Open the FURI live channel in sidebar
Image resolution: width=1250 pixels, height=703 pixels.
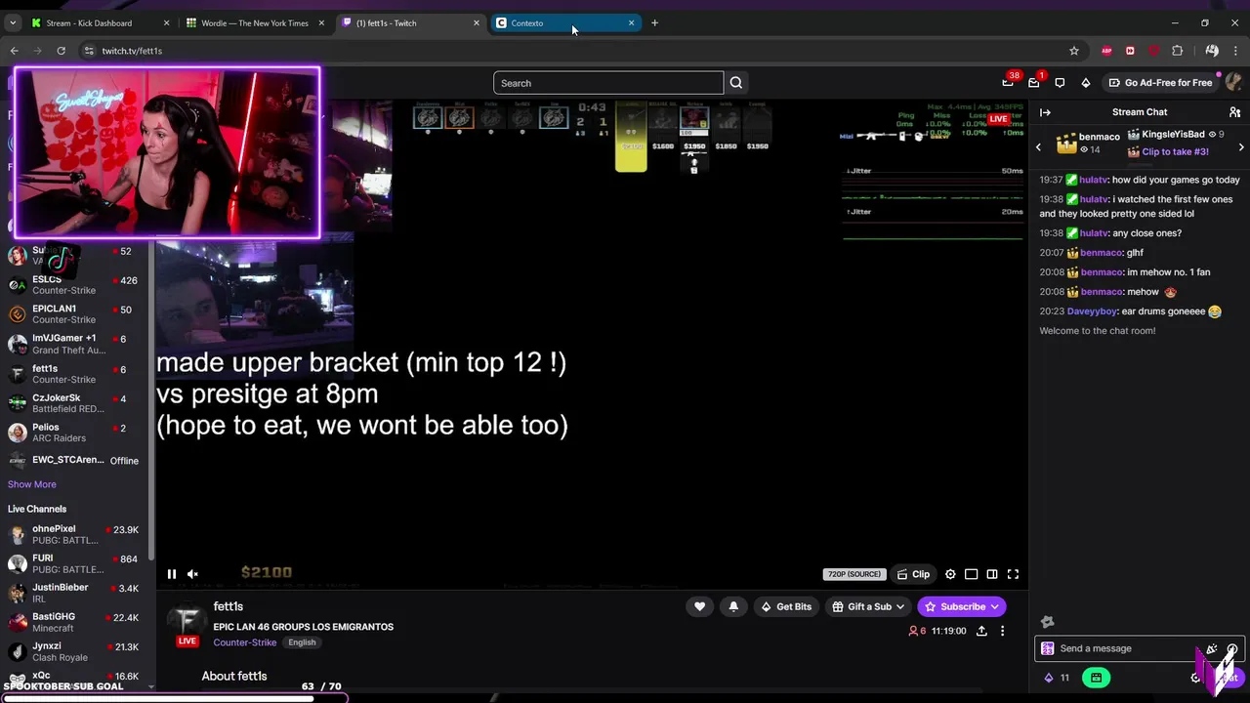[x=76, y=564]
